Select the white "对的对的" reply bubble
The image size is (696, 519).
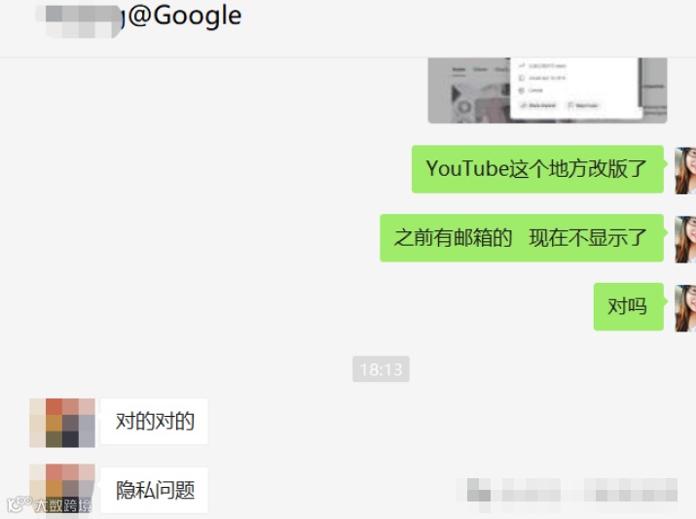(154, 421)
